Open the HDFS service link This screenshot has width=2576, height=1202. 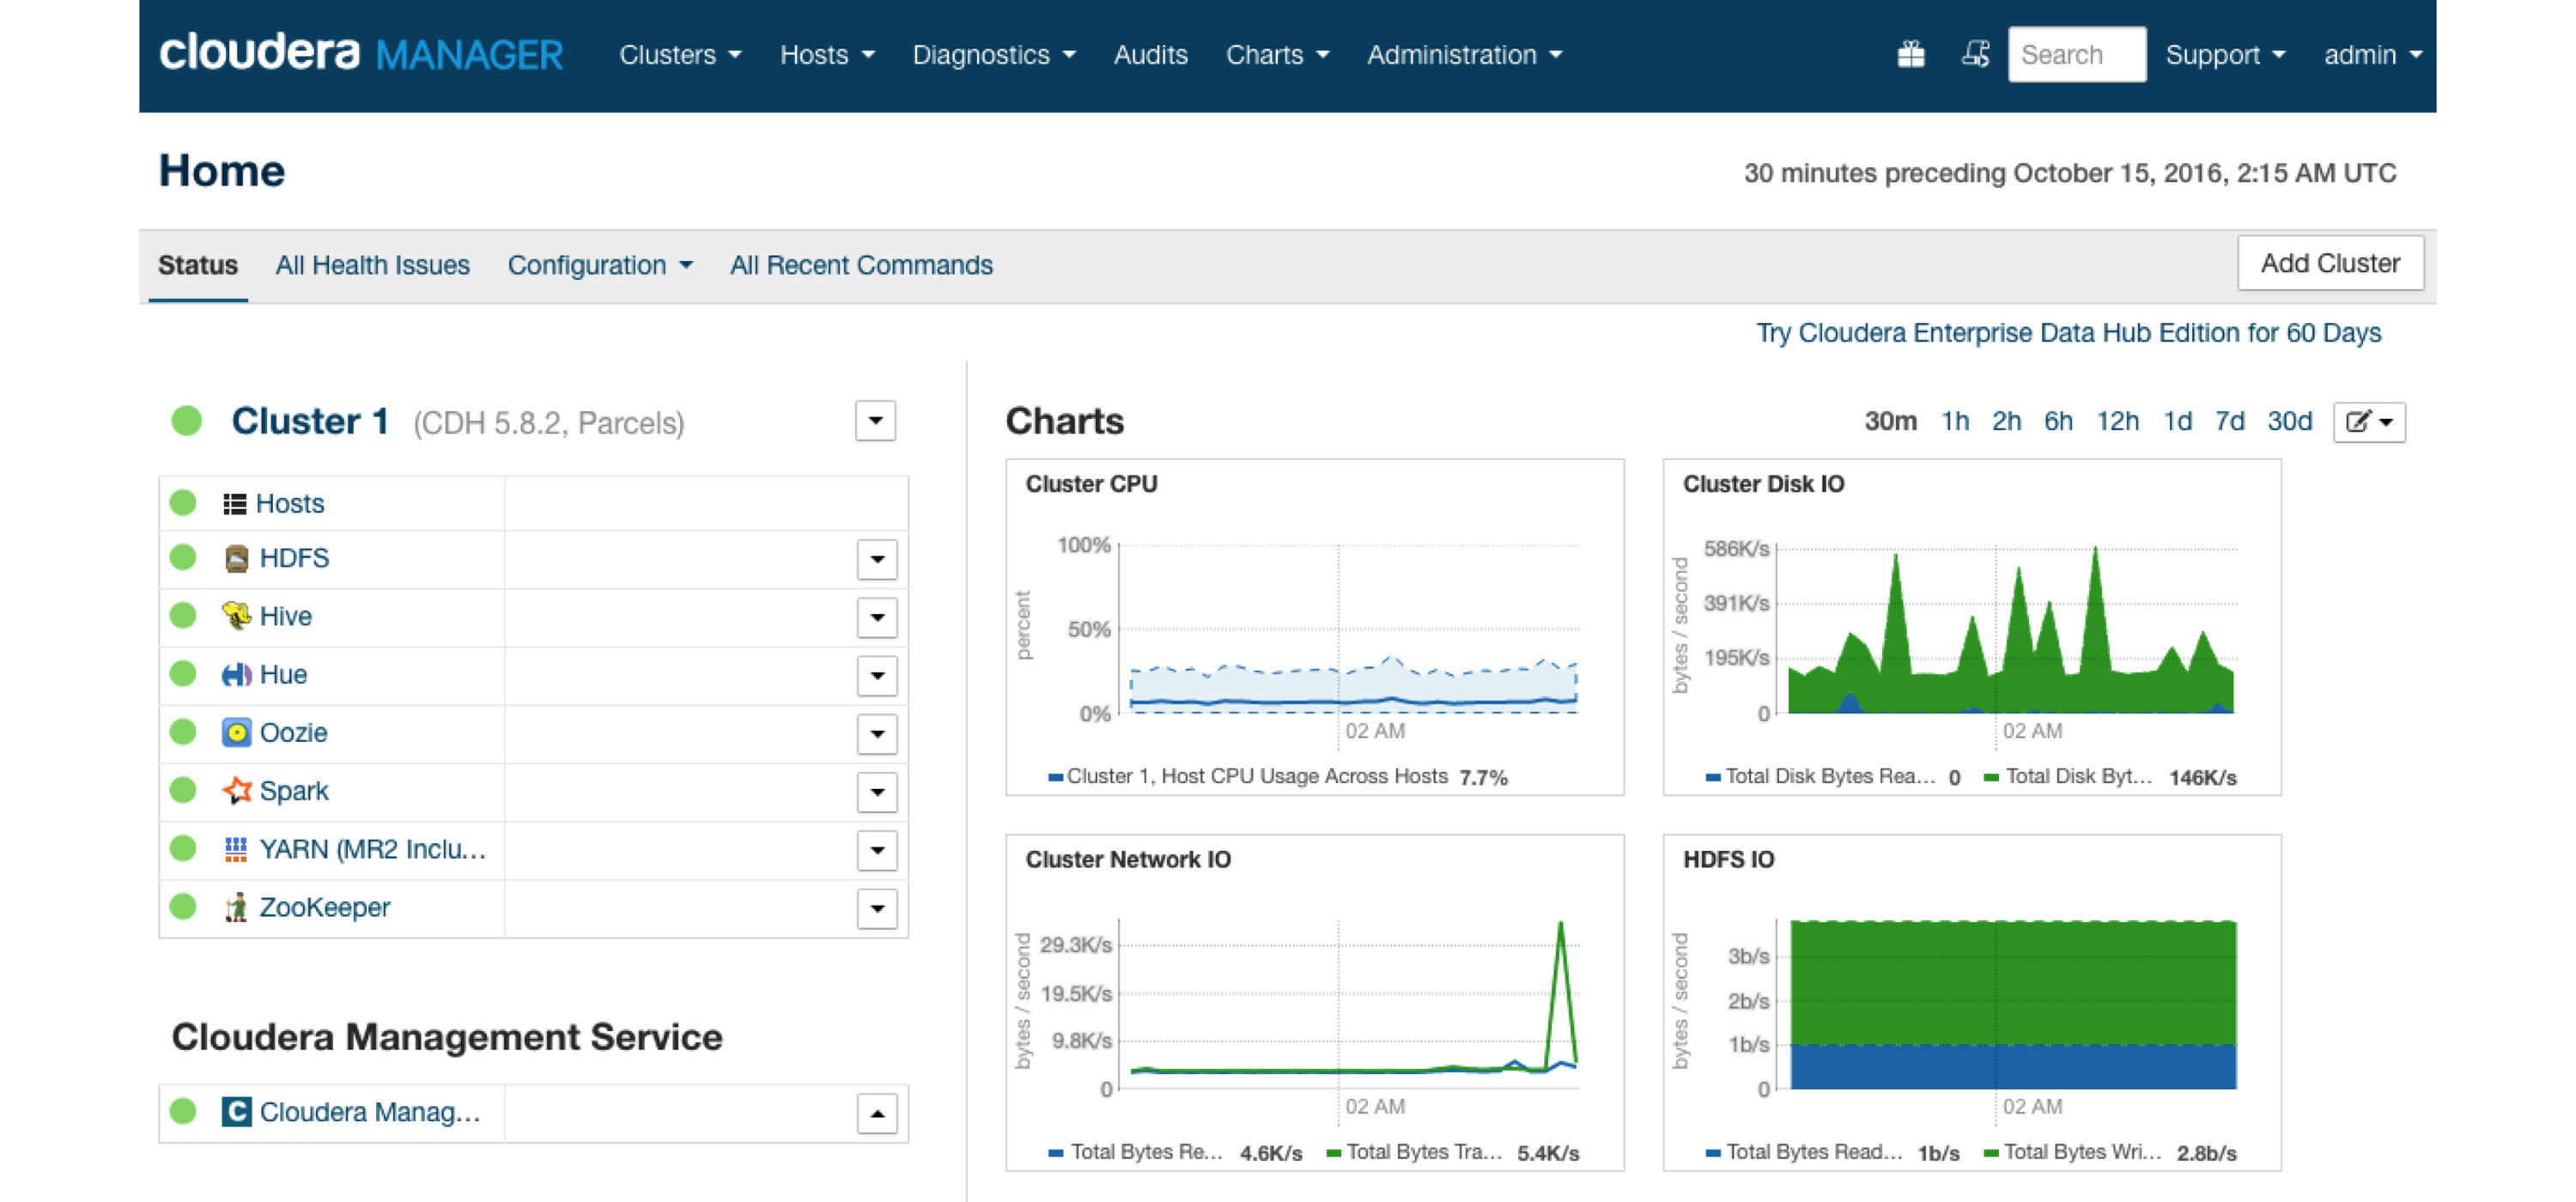[294, 558]
